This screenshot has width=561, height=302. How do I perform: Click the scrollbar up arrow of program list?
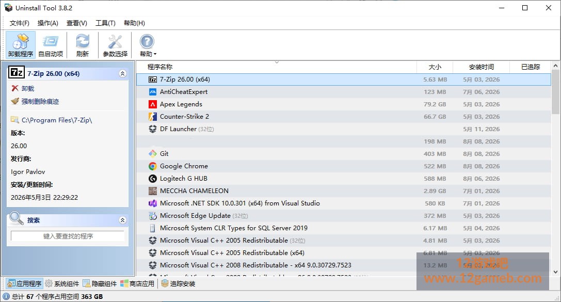tap(555, 66)
